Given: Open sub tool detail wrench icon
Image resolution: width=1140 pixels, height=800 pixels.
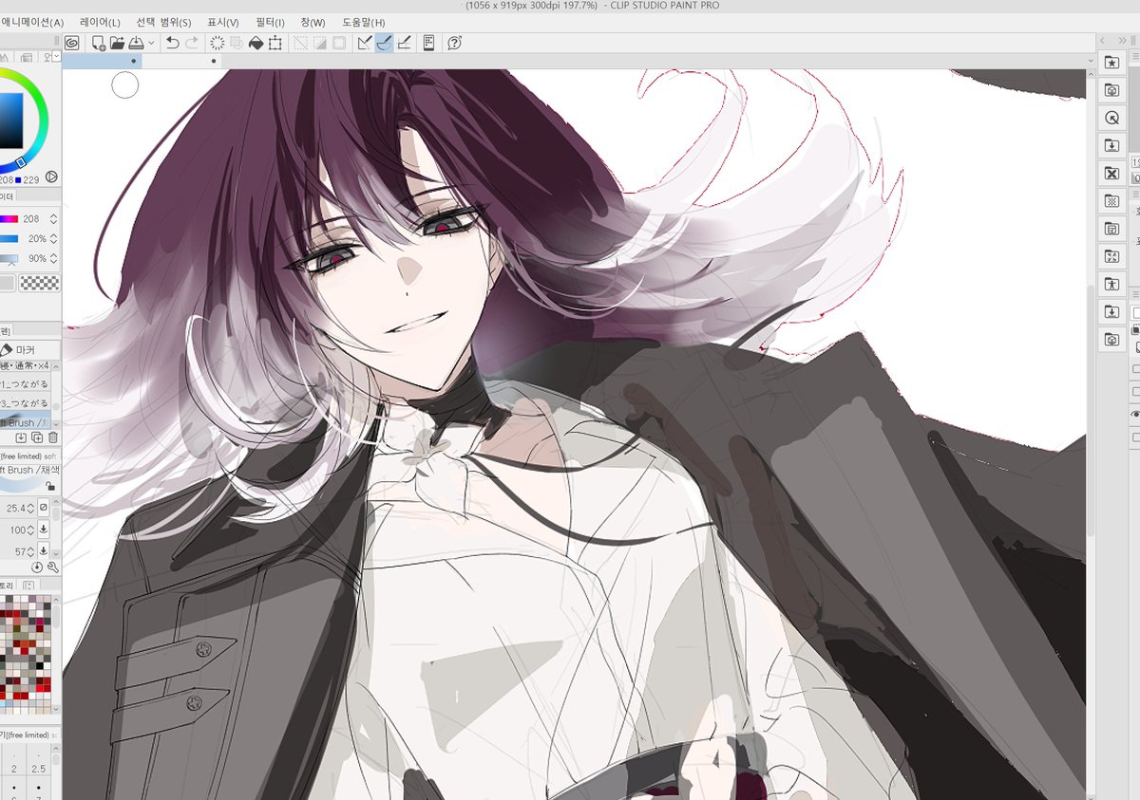Looking at the screenshot, I should [52, 567].
